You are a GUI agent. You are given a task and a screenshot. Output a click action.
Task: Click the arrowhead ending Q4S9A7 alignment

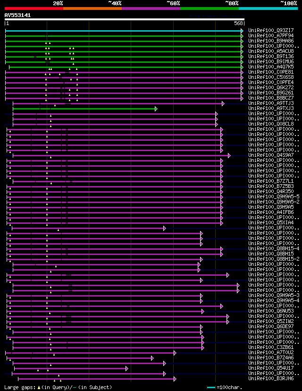point(229,156)
